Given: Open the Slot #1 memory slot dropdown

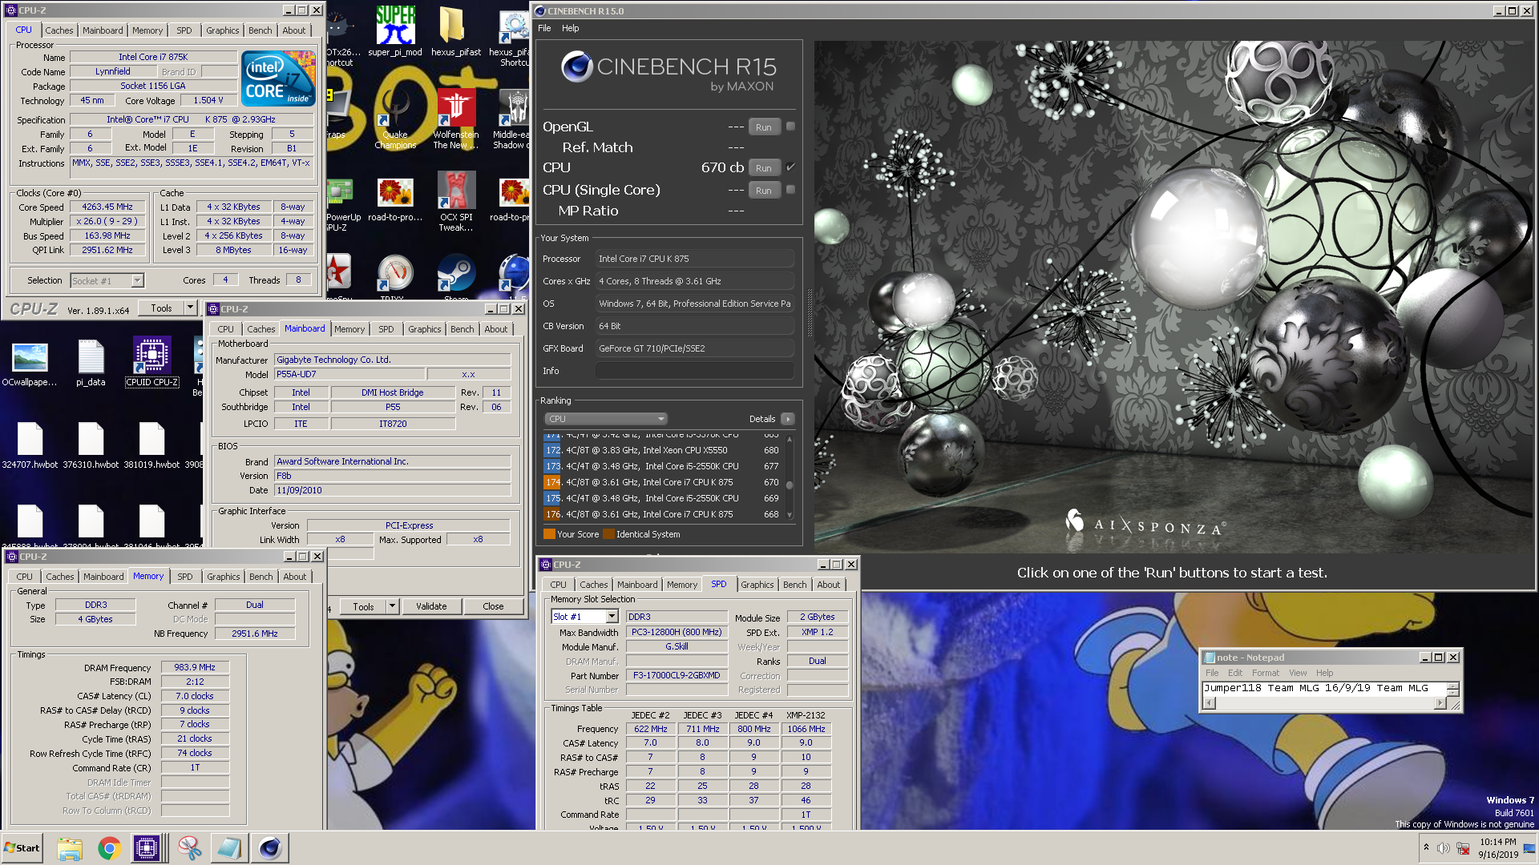Looking at the screenshot, I should pyautogui.click(x=612, y=617).
